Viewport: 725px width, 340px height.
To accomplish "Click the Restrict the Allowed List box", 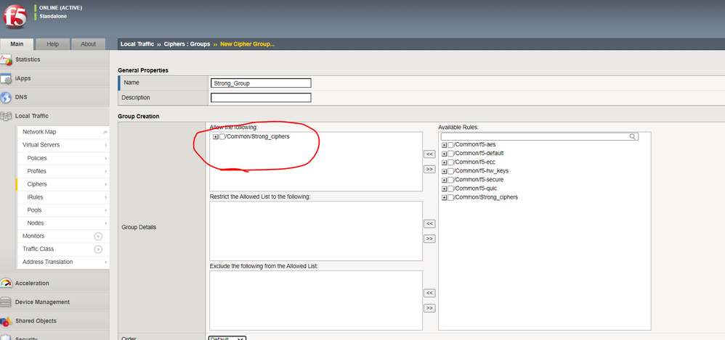I will coord(316,231).
